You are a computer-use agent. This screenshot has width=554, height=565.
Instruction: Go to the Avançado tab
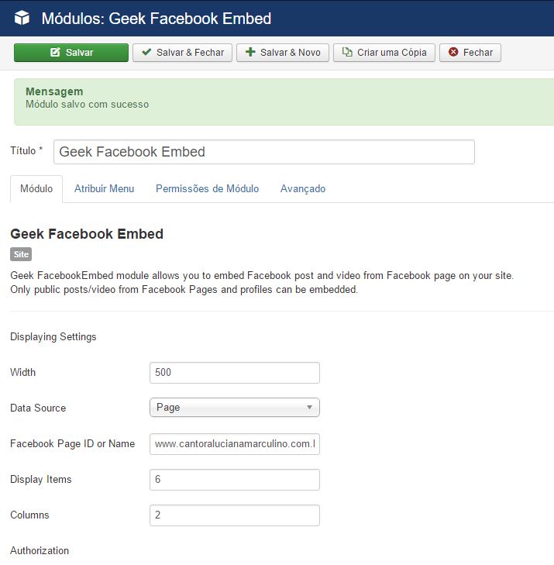coord(303,189)
